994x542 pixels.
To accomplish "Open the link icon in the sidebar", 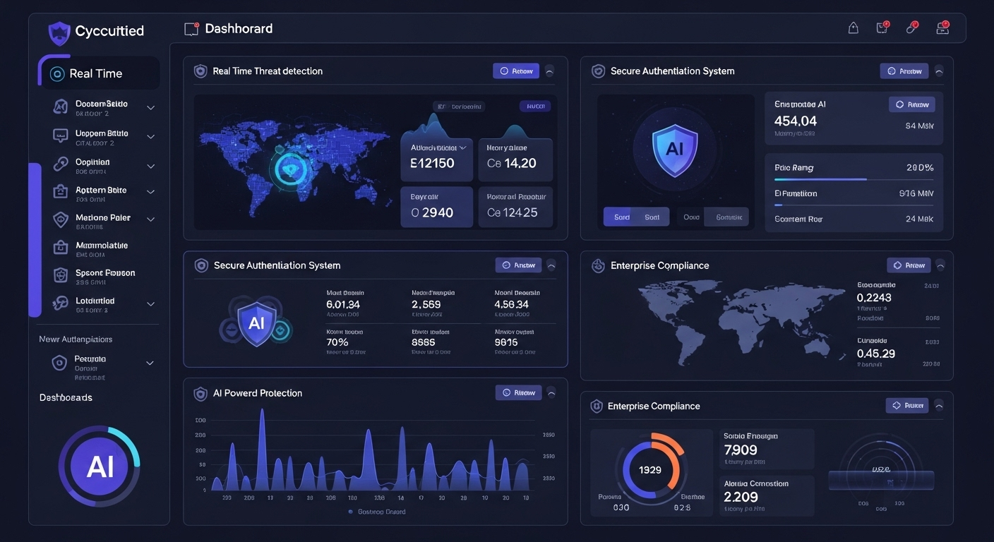I will click(x=59, y=162).
